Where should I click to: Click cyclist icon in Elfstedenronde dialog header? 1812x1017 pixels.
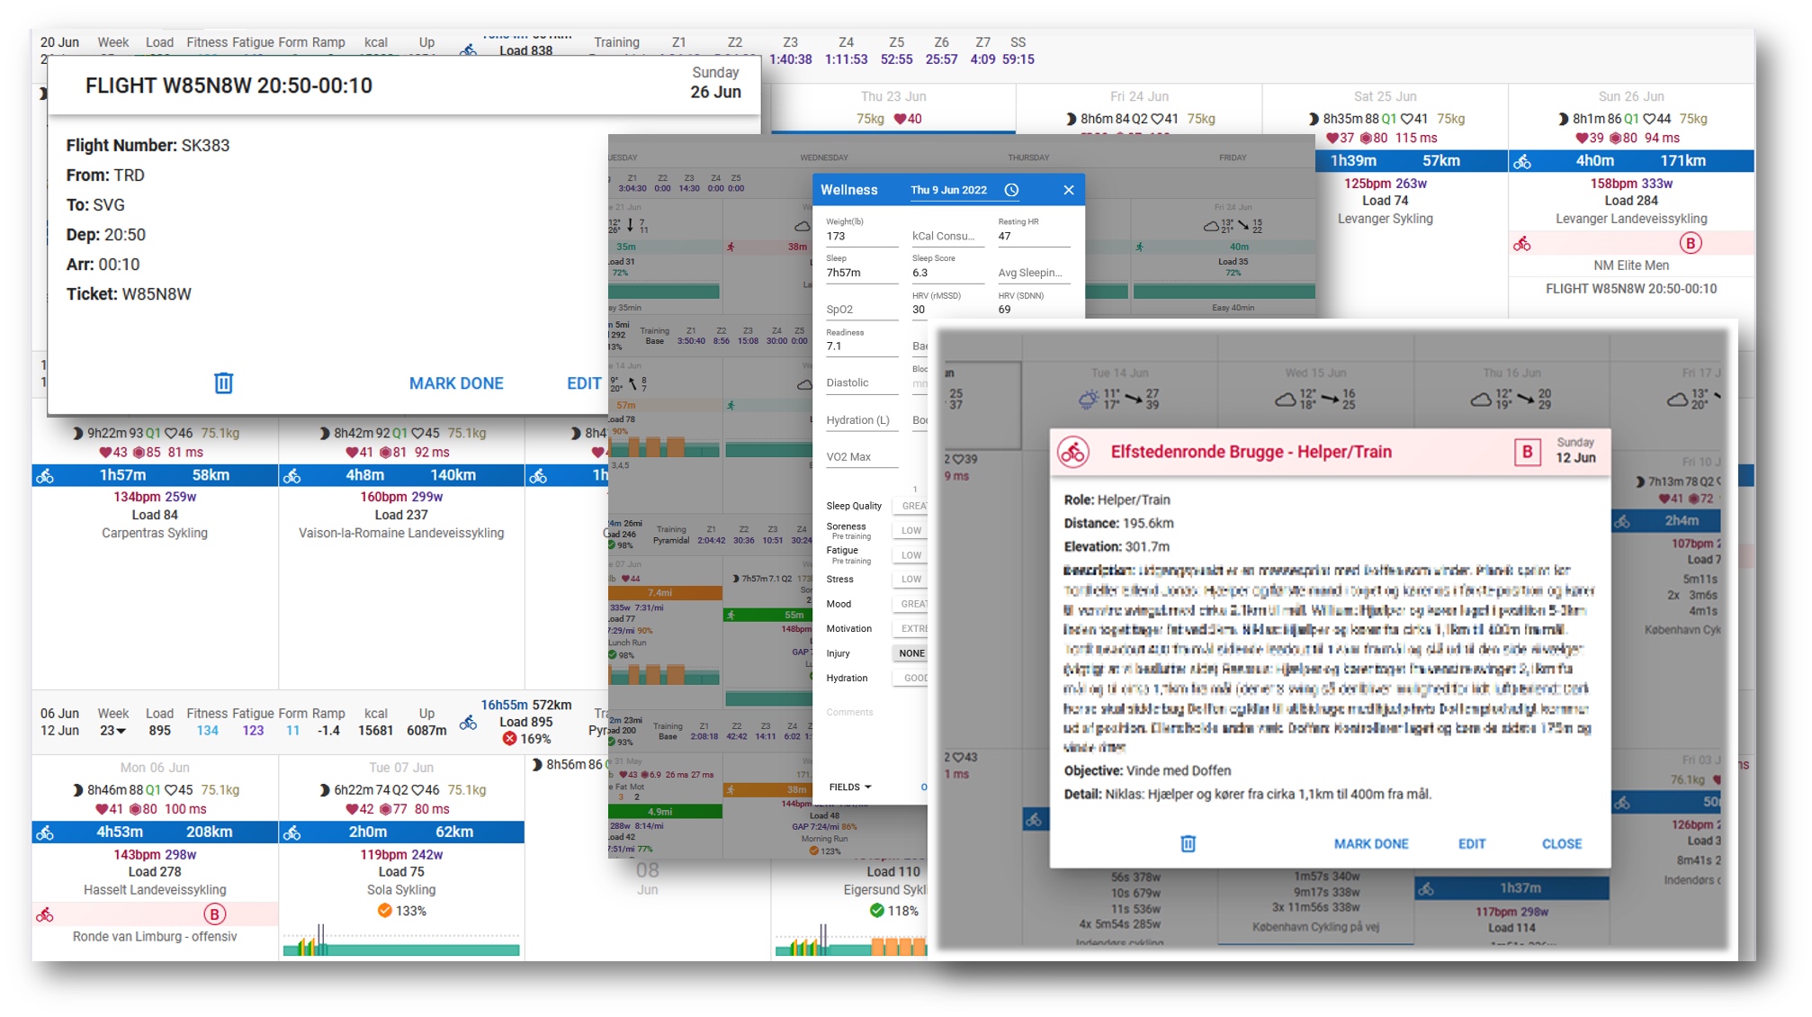point(1072,452)
